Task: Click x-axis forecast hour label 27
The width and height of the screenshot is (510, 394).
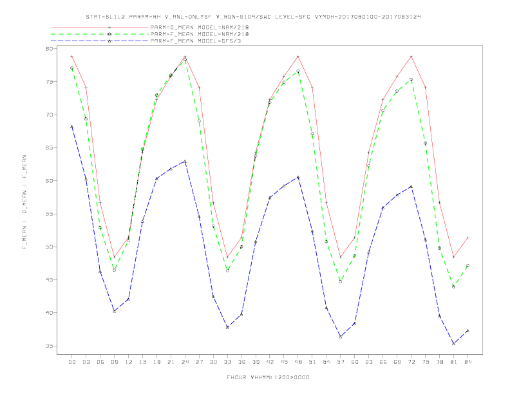Action: [199, 362]
